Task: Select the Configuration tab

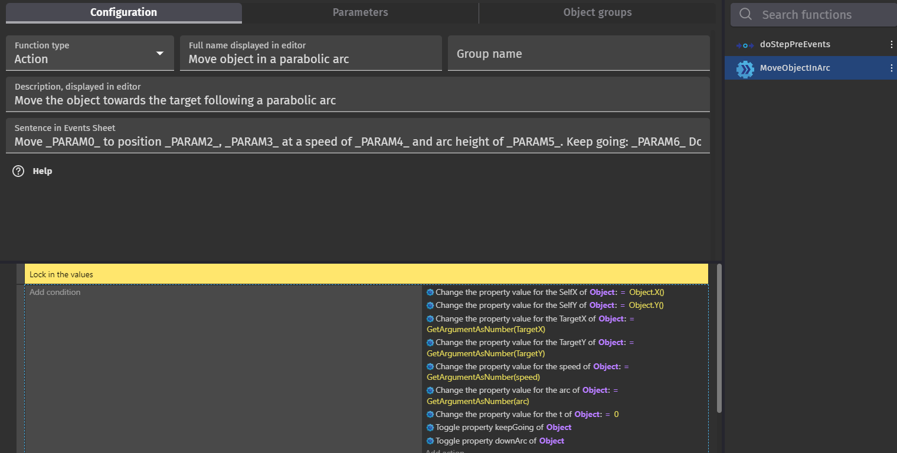Action: (x=123, y=12)
